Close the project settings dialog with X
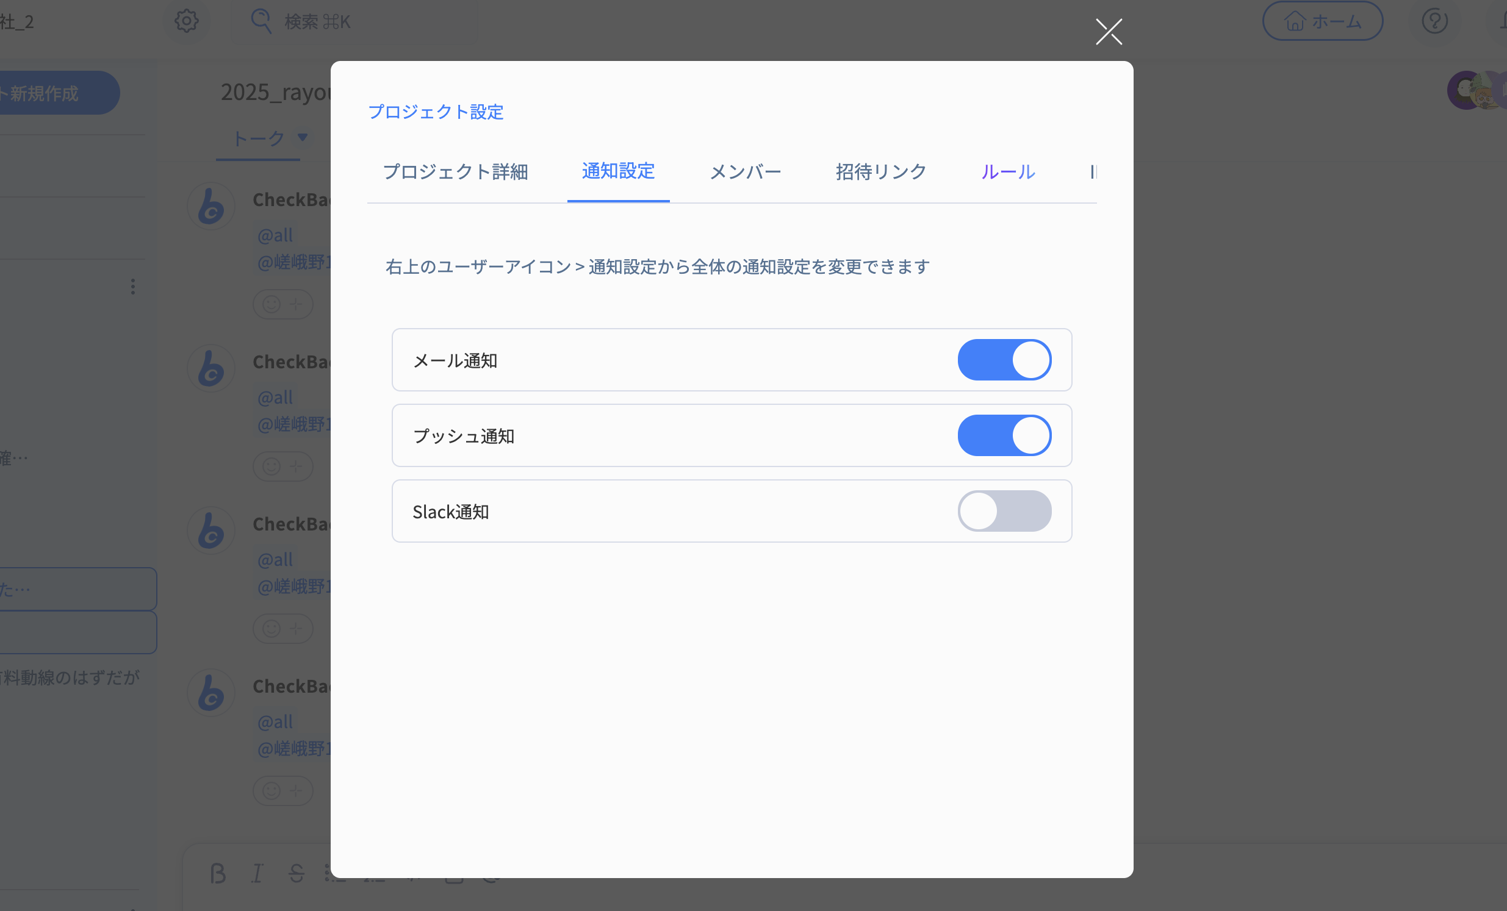The width and height of the screenshot is (1507, 911). (x=1108, y=32)
